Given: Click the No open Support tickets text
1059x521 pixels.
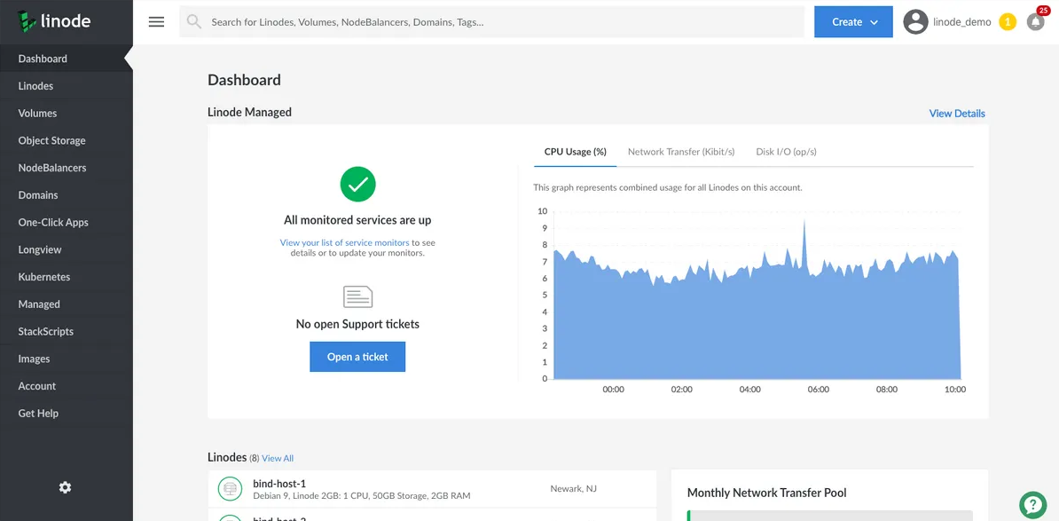Looking at the screenshot, I should 358,324.
